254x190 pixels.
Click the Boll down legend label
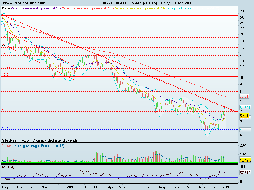184,9
